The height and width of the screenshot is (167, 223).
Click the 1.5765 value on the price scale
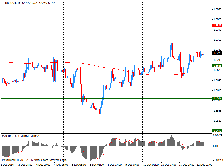click(217, 40)
